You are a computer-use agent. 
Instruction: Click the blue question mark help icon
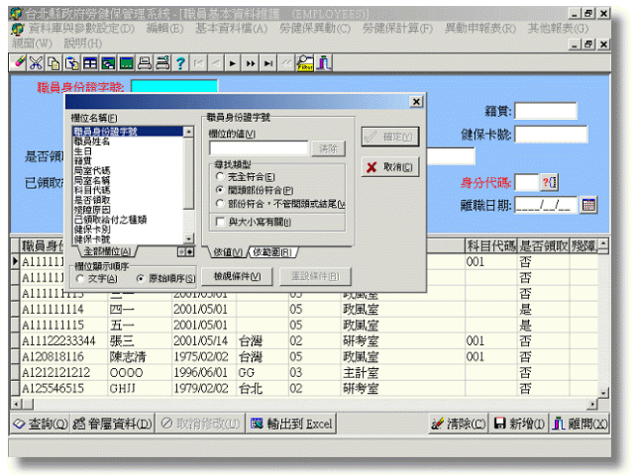tap(180, 63)
